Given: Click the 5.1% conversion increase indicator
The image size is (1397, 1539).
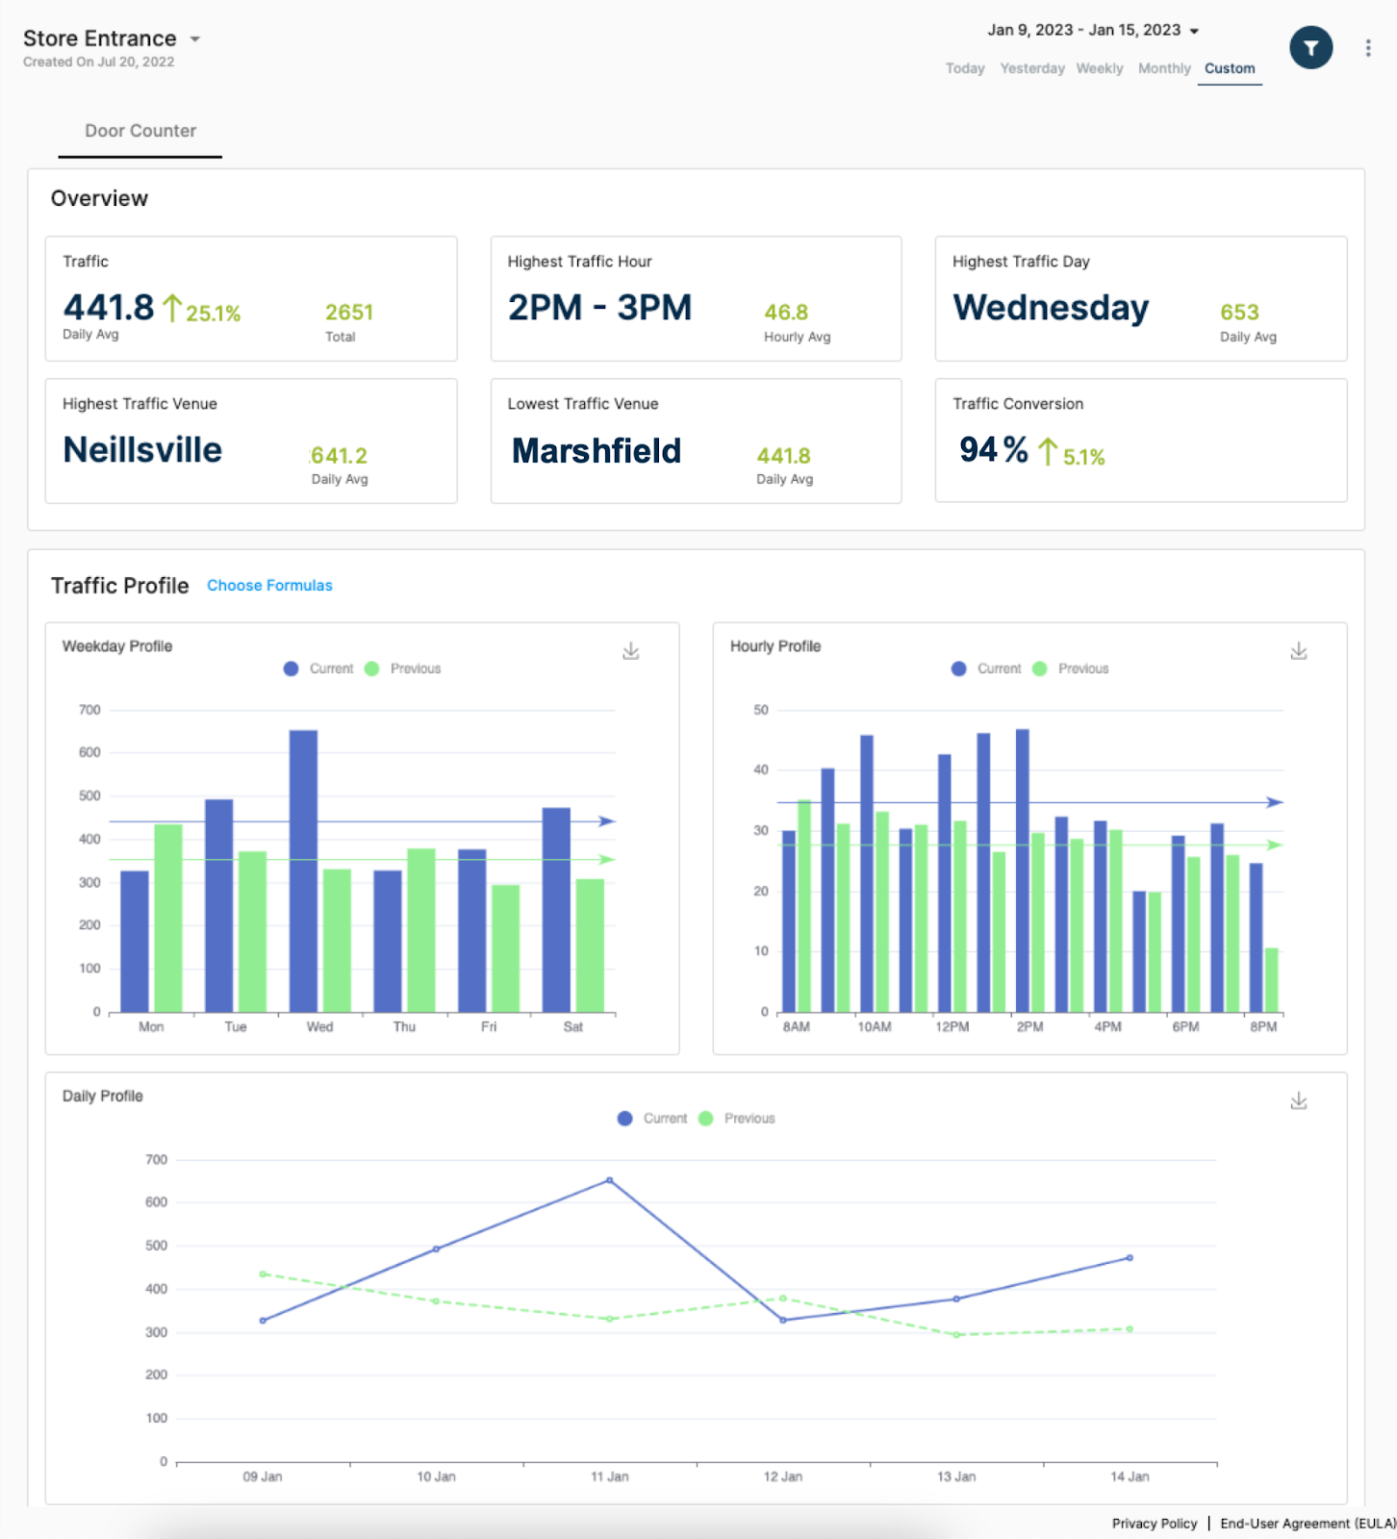Looking at the screenshot, I should tap(1072, 454).
